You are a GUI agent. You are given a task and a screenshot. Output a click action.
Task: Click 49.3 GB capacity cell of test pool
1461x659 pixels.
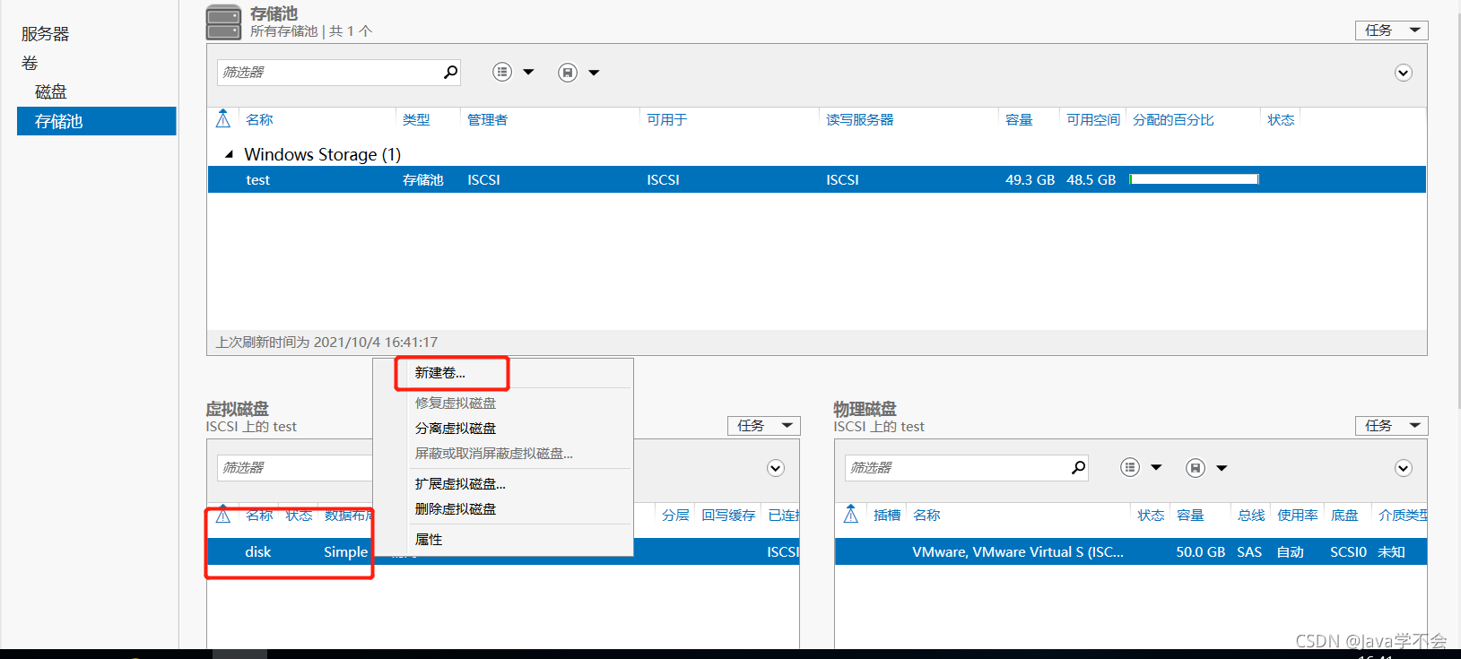[x=1030, y=180]
